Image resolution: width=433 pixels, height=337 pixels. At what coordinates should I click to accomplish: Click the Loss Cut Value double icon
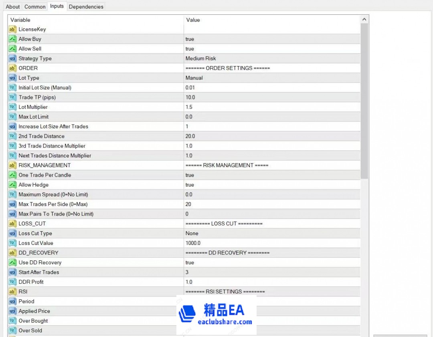12,243
